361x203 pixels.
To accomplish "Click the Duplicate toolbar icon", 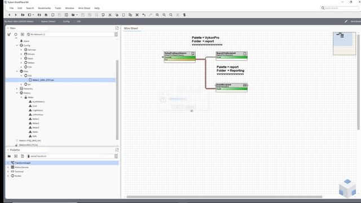I will coord(130,15).
